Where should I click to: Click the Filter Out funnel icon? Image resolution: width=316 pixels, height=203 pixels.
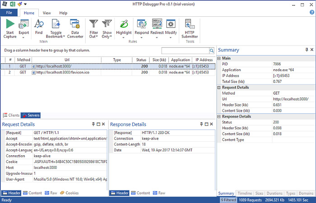click(93, 24)
